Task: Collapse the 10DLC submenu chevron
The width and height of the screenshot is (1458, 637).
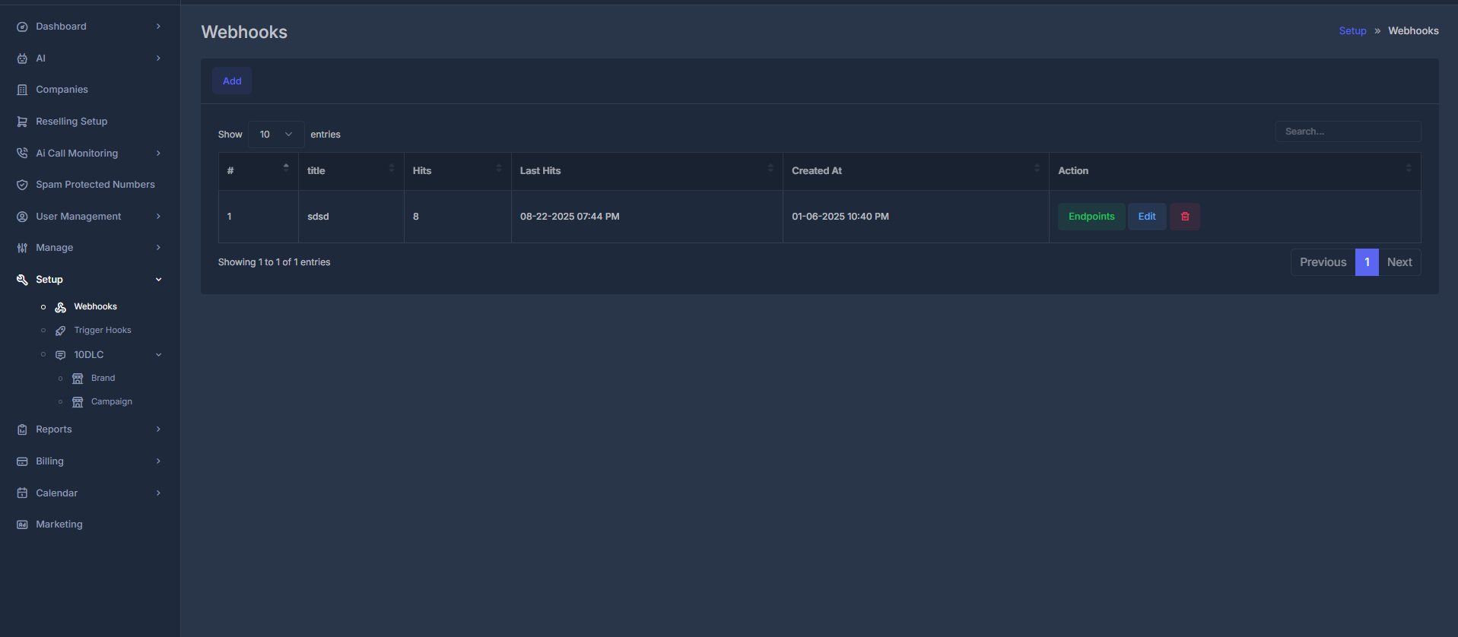Action: pyautogui.click(x=158, y=355)
